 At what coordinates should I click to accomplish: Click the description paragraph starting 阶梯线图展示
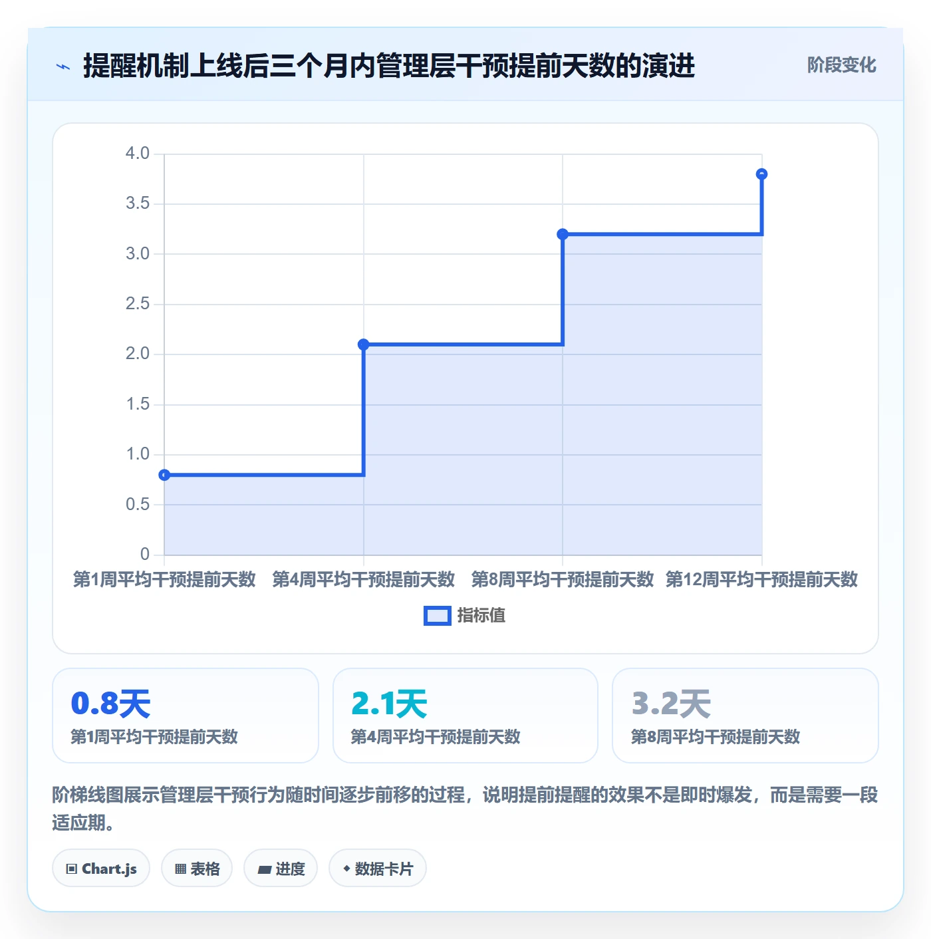(465, 809)
